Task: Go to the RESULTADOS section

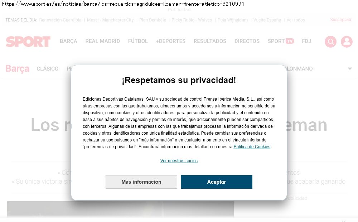Action: [210, 41]
